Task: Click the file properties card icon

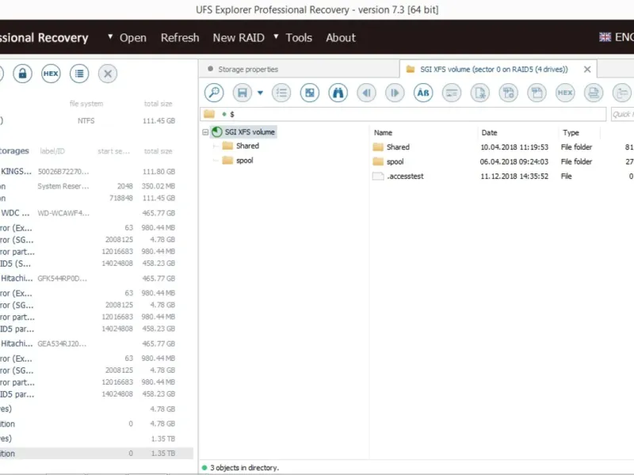Action: pyautogui.click(x=452, y=93)
